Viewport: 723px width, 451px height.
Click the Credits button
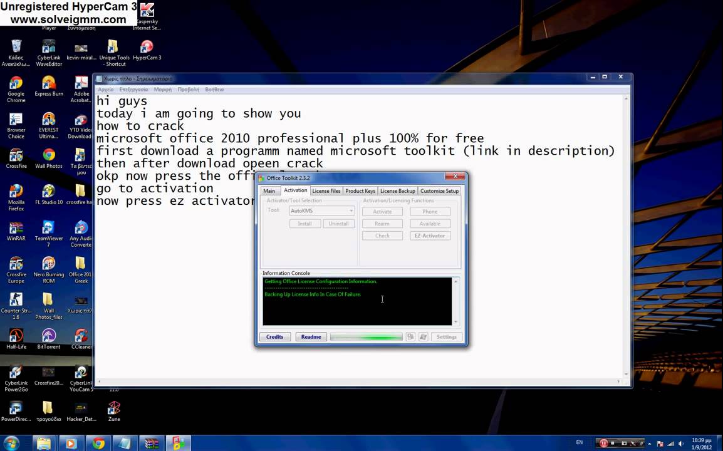pyautogui.click(x=275, y=336)
